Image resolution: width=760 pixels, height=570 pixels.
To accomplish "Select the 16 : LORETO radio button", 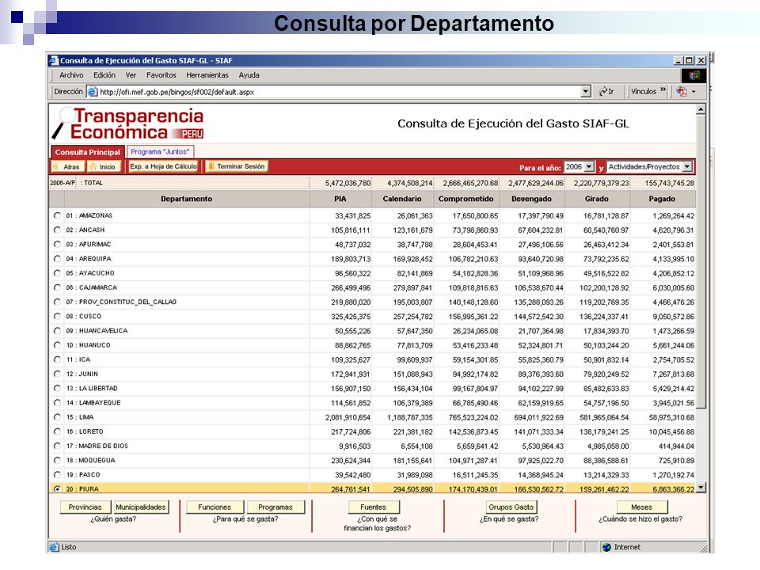I will click(57, 431).
